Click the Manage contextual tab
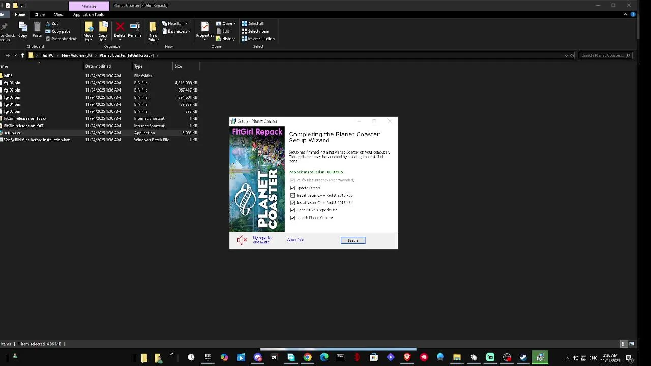Screen dimensions: 651x366 88,6
